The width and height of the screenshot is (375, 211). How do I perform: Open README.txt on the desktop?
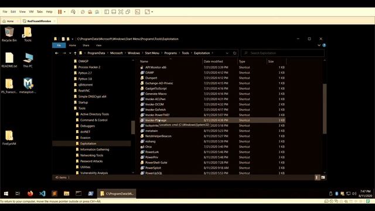(9, 60)
